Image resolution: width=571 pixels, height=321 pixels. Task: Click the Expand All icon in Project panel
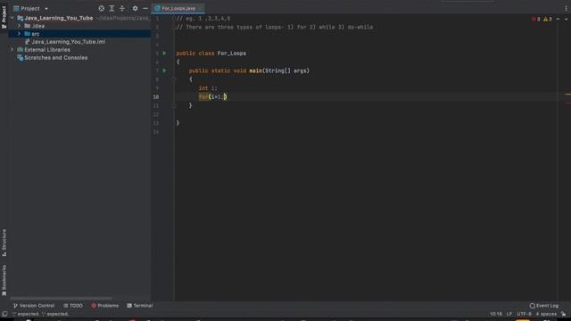pyautogui.click(x=112, y=8)
